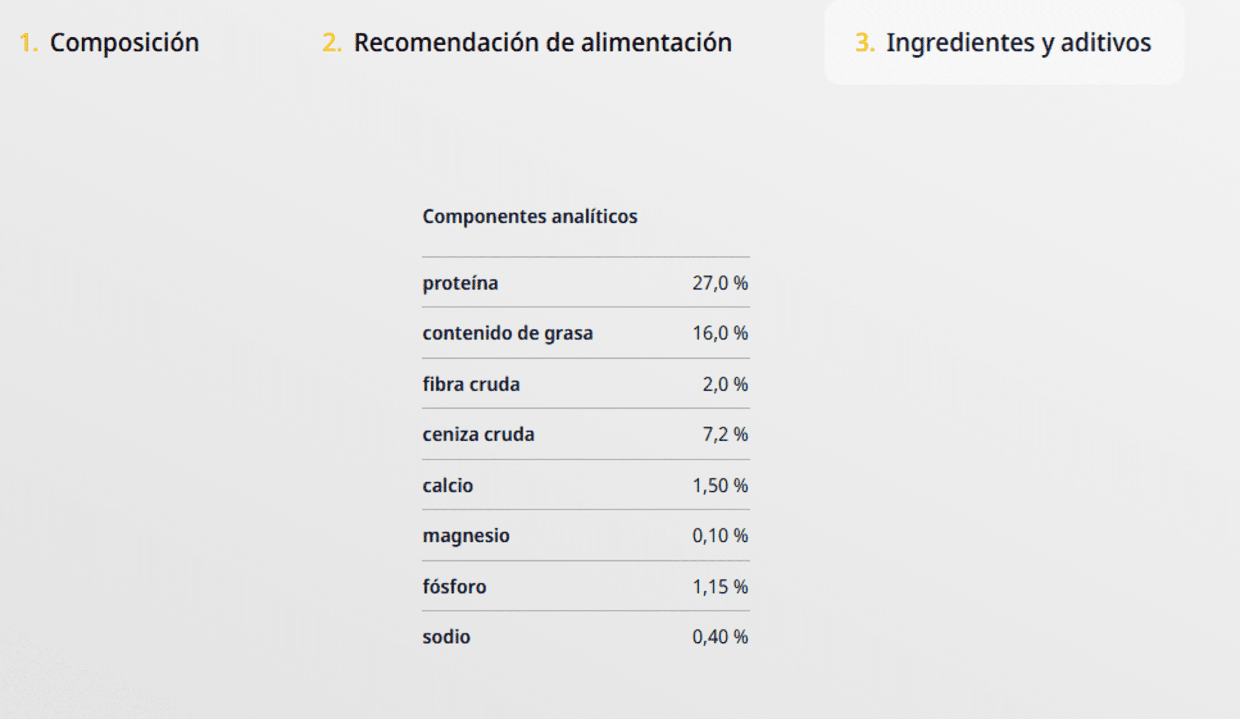
Task: Click the 27,0 % protein value
Action: [720, 283]
